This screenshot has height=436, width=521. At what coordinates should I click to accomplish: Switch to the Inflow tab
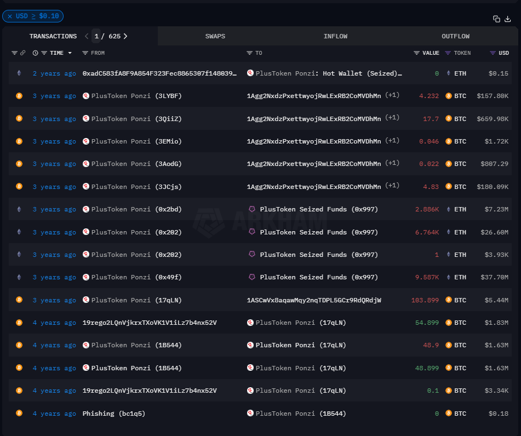[x=335, y=36]
